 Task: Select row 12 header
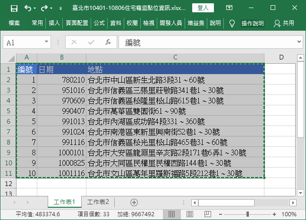(8, 184)
